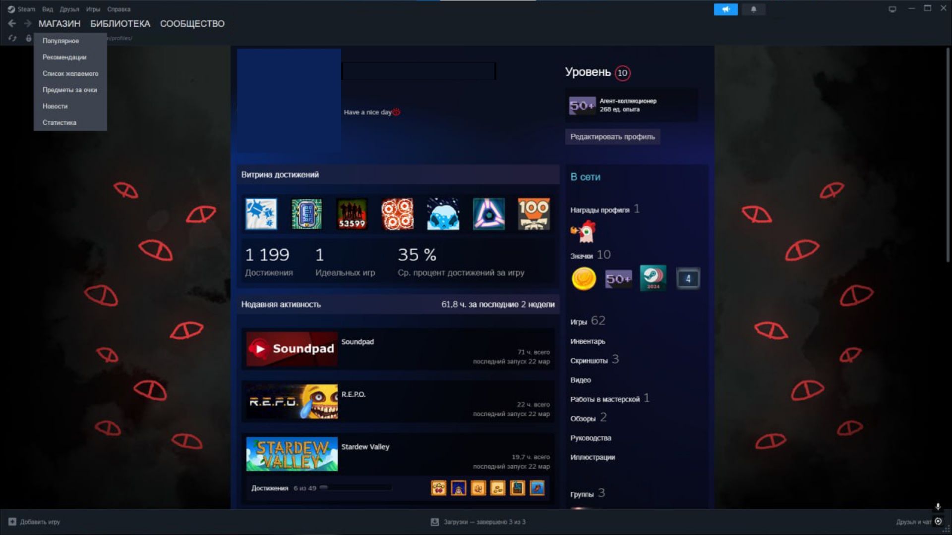The height and width of the screenshot is (535, 952).
Task: Open the gold coin badge
Action: pos(584,278)
